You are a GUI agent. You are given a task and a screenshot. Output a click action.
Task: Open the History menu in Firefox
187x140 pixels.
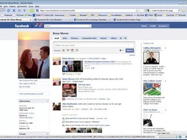pos(12,6)
